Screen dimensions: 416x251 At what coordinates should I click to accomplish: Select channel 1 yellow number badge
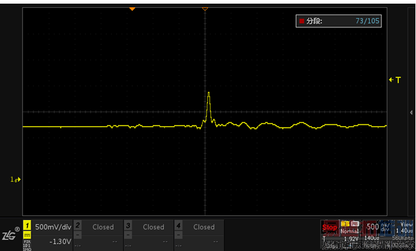click(27, 226)
